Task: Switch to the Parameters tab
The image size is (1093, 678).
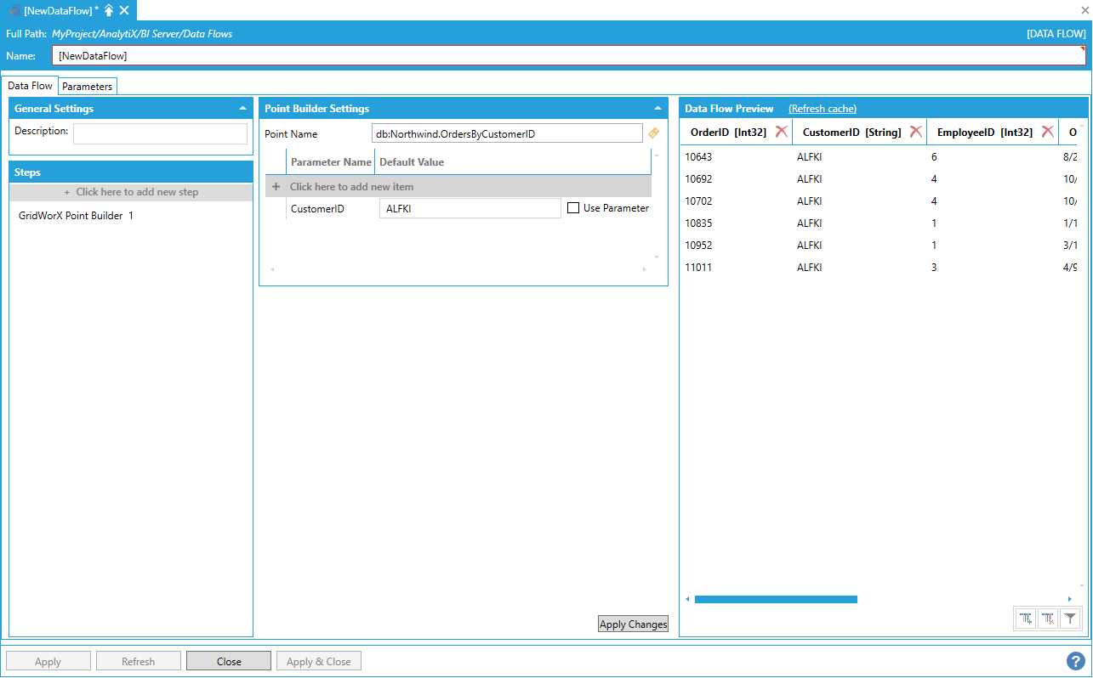Action: click(88, 87)
